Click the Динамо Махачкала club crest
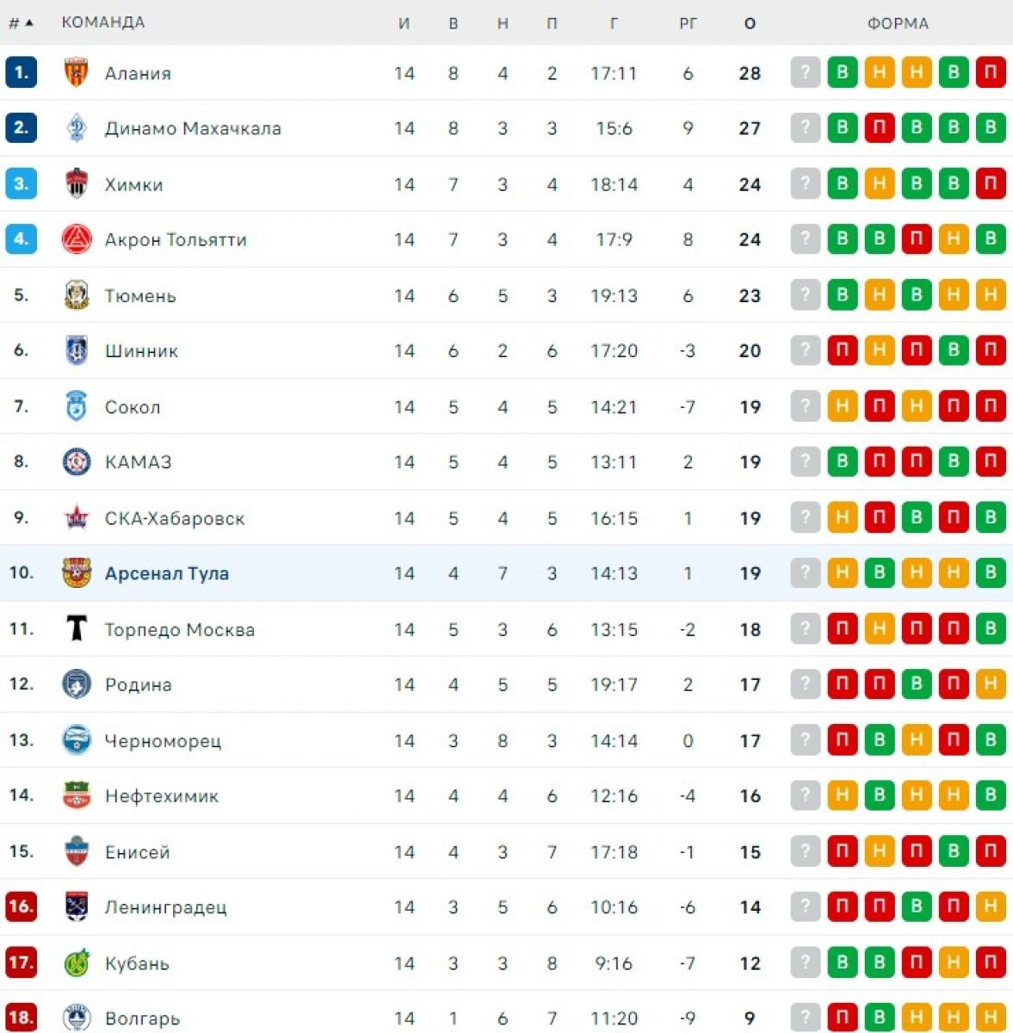The height and width of the screenshot is (1033, 1013). tap(77, 128)
